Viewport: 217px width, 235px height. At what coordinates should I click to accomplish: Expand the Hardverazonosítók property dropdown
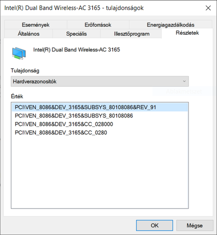[x=100, y=81]
